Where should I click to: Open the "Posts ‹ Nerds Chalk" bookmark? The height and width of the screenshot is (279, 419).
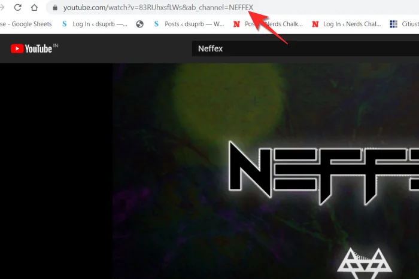(x=268, y=24)
